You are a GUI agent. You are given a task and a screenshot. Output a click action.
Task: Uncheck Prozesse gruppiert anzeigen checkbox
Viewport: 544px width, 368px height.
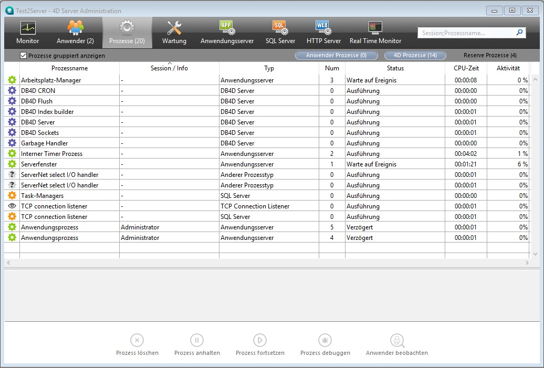(x=23, y=55)
